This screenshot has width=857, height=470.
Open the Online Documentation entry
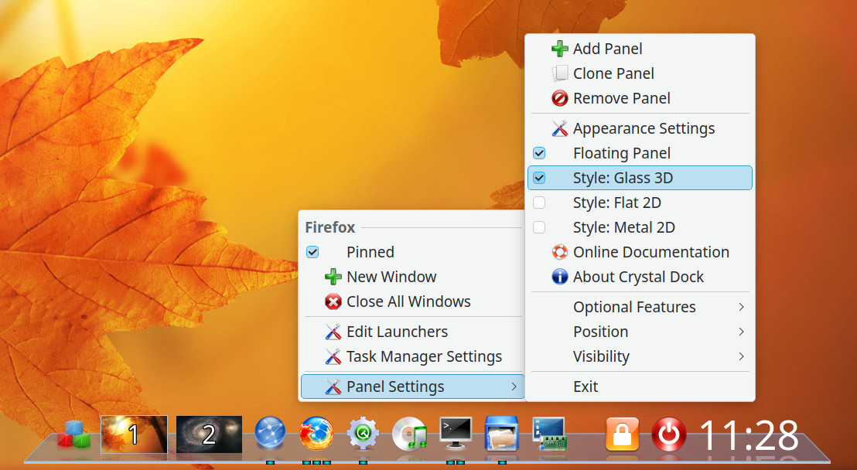[x=650, y=251]
